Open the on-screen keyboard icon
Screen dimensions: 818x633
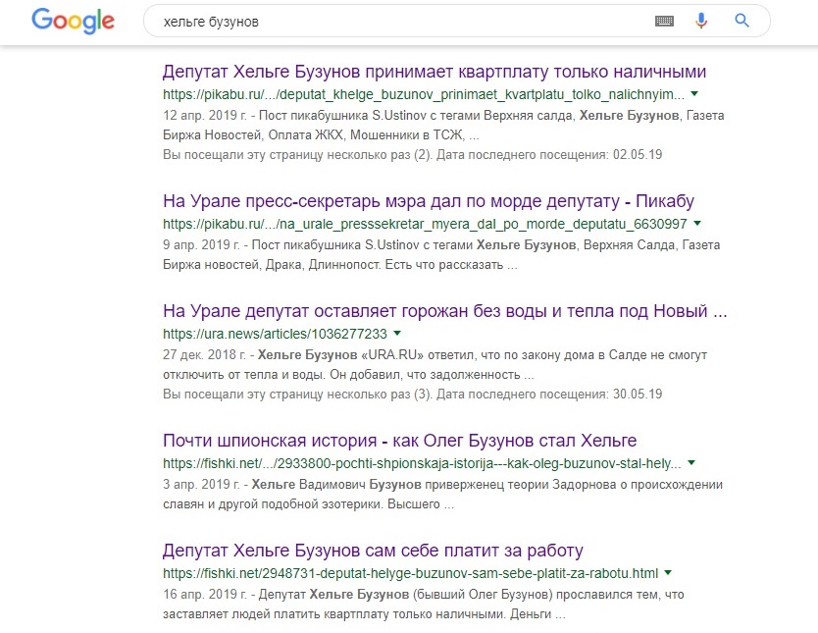click(x=664, y=21)
